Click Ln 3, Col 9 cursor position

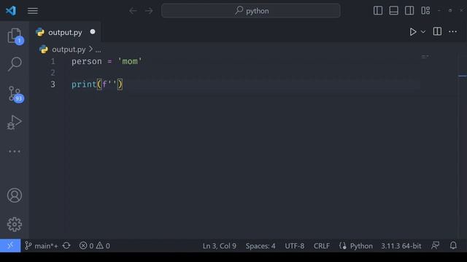click(219, 246)
